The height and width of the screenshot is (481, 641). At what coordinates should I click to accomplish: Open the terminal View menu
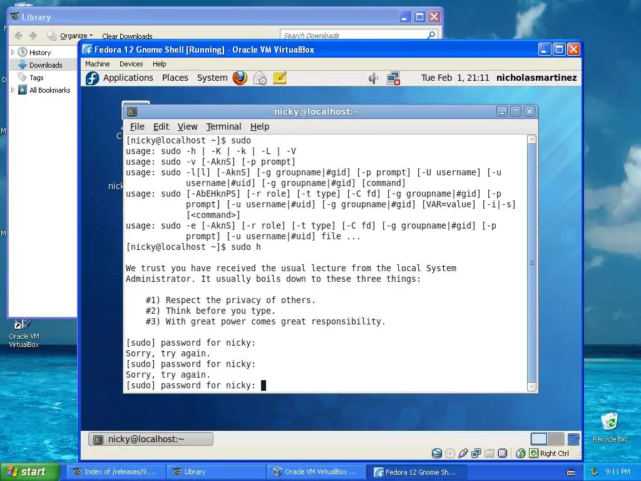pyautogui.click(x=187, y=127)
